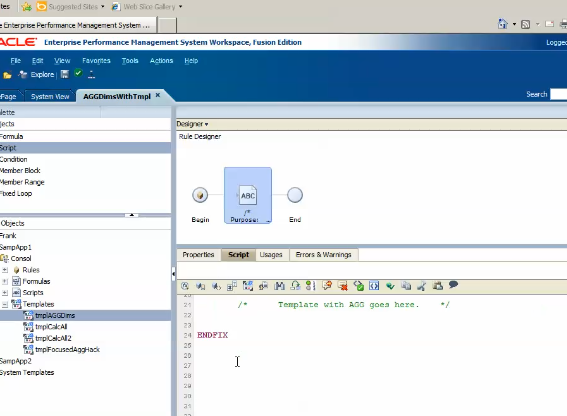Click the green validate check icon in main toolbar
This screenshot has height=416, width=567.
(78, 73)
